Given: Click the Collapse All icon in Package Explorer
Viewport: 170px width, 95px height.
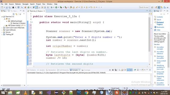Looking at the screenshot, I should [14, 14].
